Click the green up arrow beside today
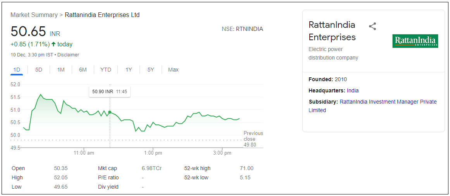Screen dimensions: 450x196 (x=53, y=44)
